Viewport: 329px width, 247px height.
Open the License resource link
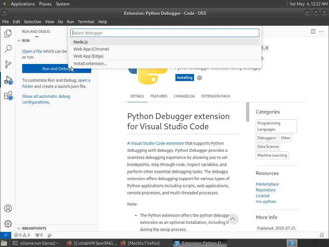[x=262, y=196]
